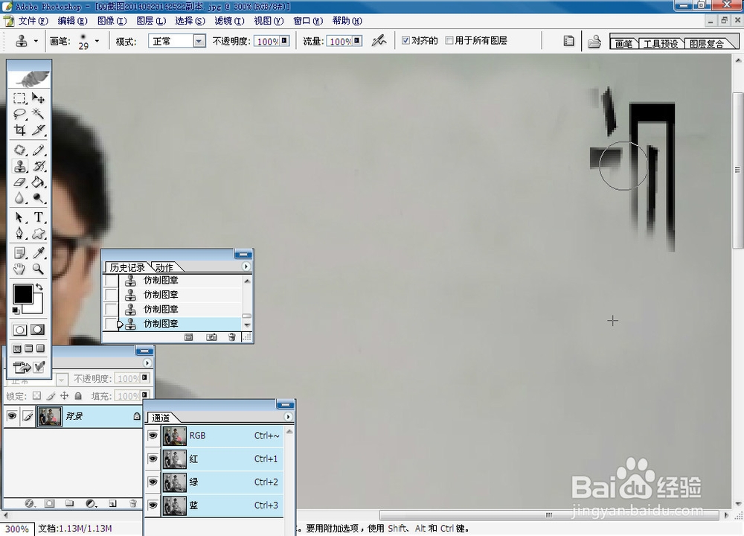Hide the 背景 layer eye icon

point(12,416)
